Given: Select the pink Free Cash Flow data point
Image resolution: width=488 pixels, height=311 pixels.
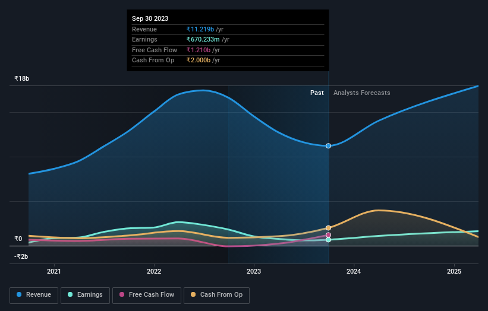Looking at the screenshot, I should tap(328, 235).
